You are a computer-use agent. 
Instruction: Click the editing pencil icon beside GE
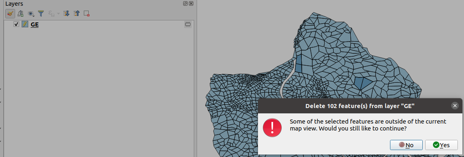point(25,24)
